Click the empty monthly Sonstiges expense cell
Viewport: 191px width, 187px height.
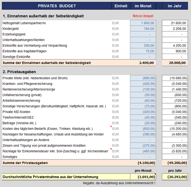pos(143,157)
